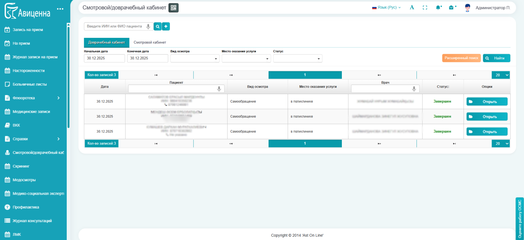Image resolution: width=524 pixels, height=240 pixels.
Task: Click the plus icon to add patient
Action: 166,26
